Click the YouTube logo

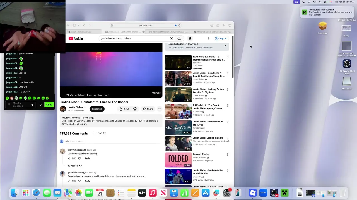(76, 39)
